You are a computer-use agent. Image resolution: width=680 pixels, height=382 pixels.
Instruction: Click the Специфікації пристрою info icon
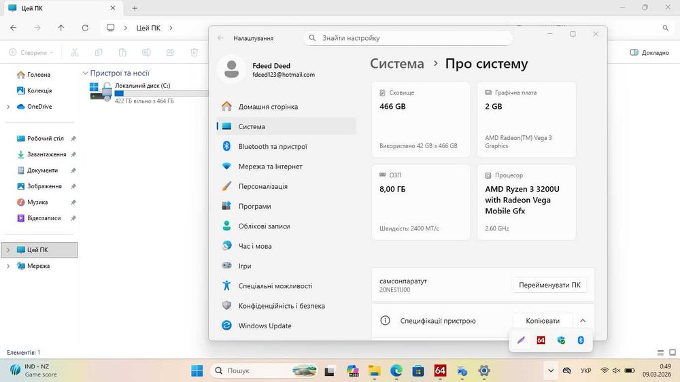(x=385, y=320)
